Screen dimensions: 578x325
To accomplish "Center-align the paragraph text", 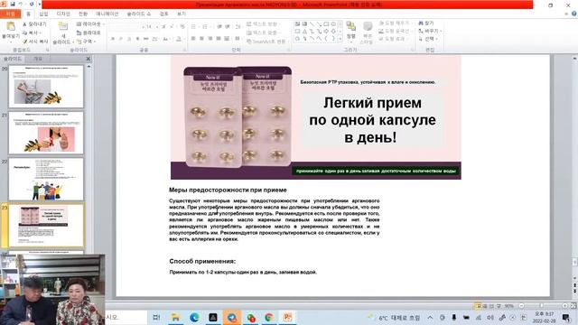I will pos(201,38).
